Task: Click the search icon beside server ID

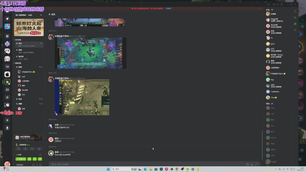Action: 41,15
